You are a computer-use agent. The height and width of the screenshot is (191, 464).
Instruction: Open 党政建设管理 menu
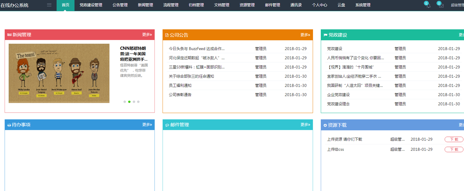91,5
